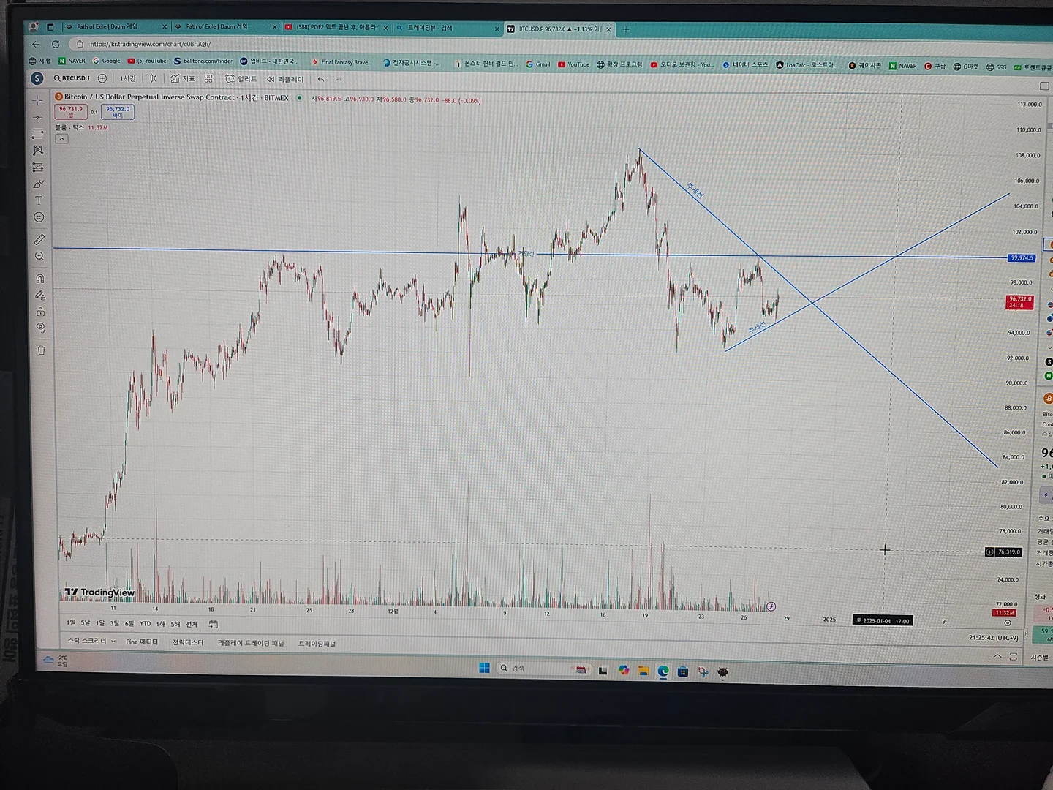
Task: Click the maximize bottom panel icon
Action: coord(1014,657)
